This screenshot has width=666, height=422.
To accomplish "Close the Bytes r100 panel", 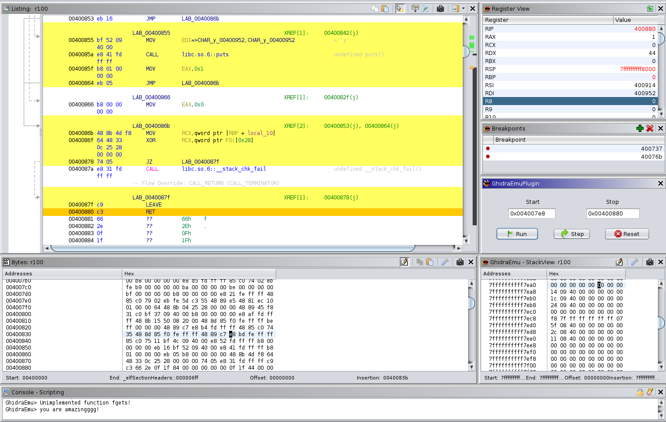I will [x=471, y=262].
